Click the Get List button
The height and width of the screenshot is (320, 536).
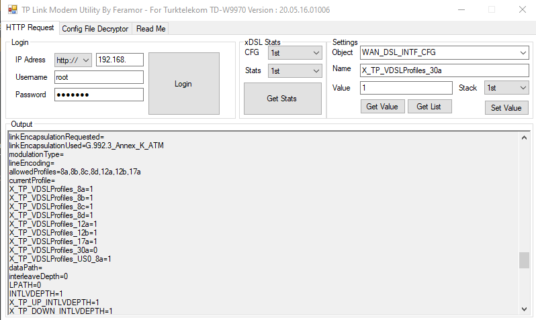click(429, 107)
